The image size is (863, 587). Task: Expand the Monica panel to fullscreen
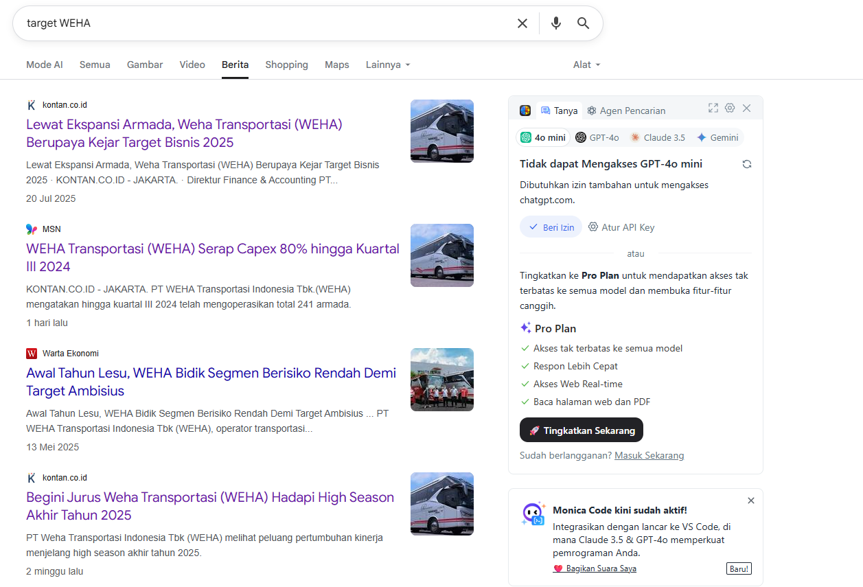[x=713, y=108]
